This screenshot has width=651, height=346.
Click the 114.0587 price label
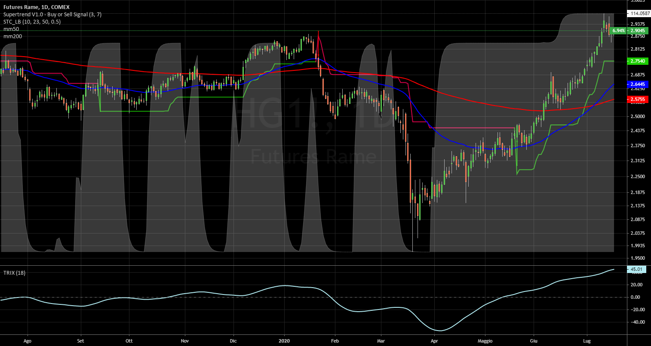[x=639, y=13]
